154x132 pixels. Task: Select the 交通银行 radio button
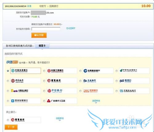(x=80, y=81)
